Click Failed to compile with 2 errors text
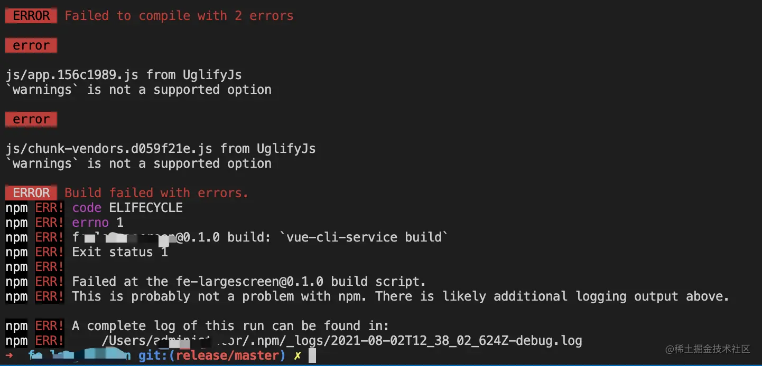This screenshot has width=762, height=366. coord(179,16)
